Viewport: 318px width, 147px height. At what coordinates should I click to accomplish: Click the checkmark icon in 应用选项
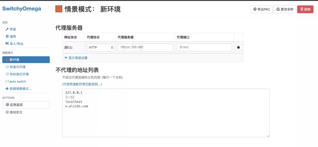tap(7, 105)
